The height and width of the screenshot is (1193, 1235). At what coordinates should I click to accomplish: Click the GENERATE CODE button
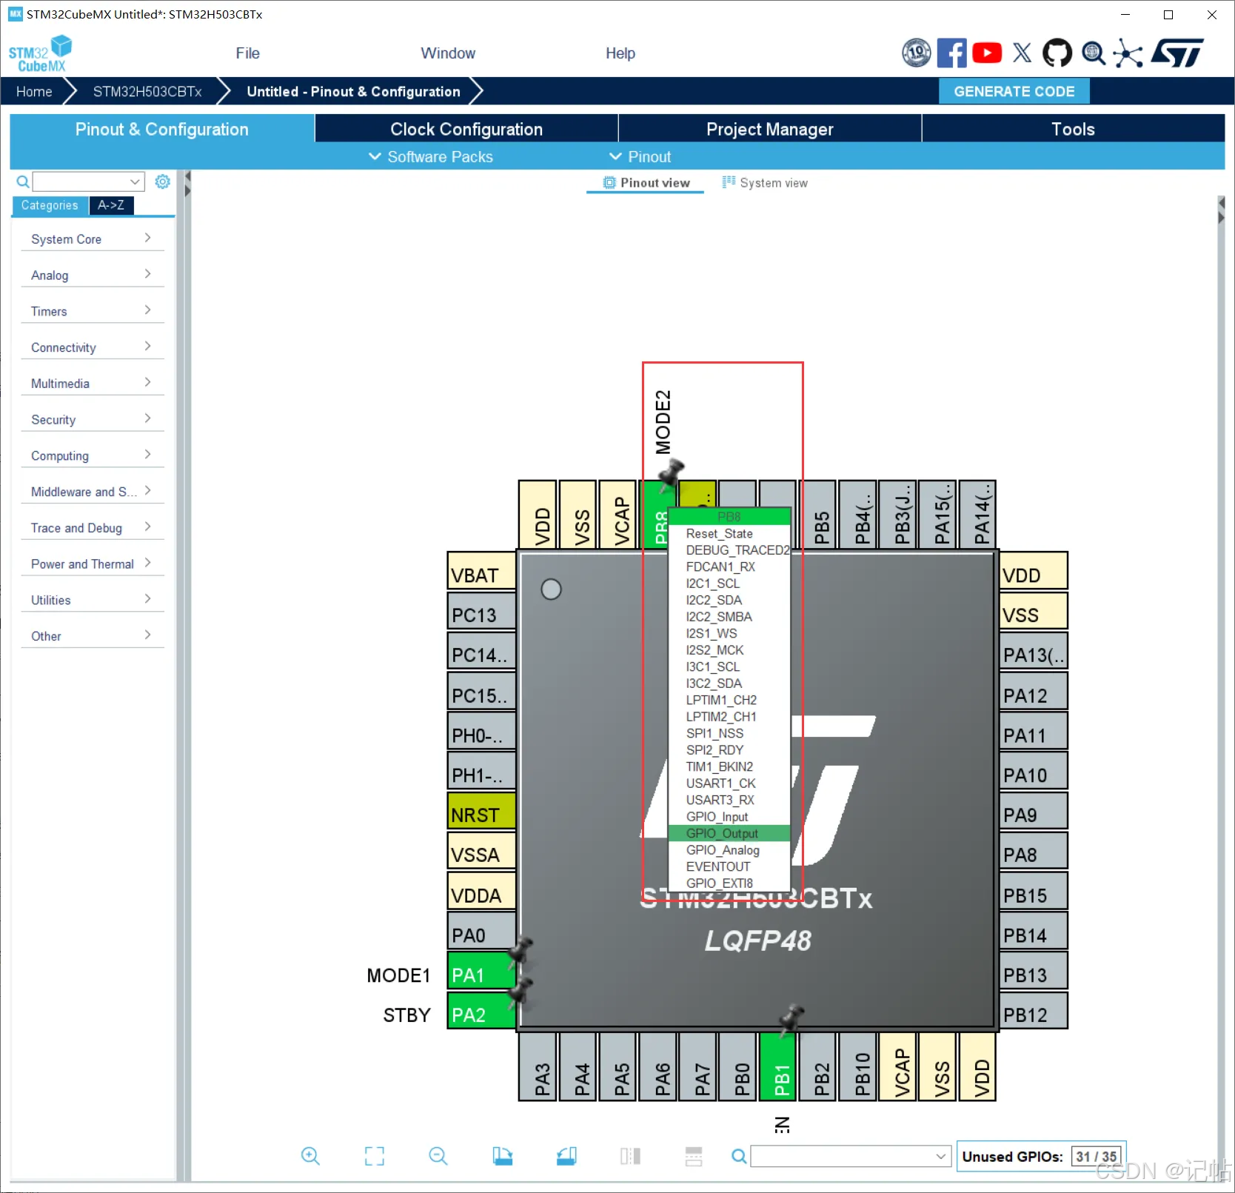coord(1014,91)
